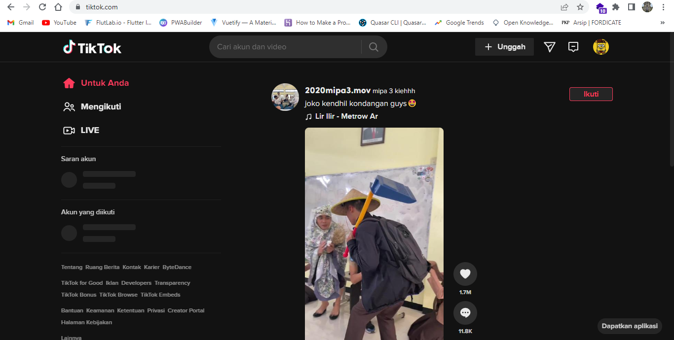Switch to the Mengikuti feed
This screenshot has width=674, height=340.
[101, 106]
